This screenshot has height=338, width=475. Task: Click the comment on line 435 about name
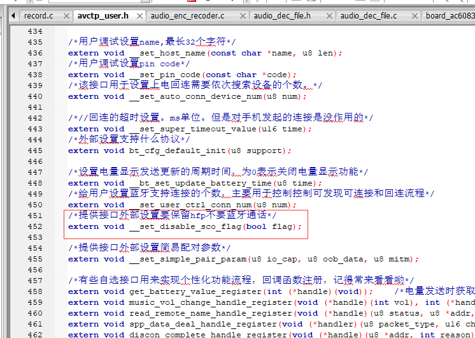pyautogui.click(x=152, y=41)
